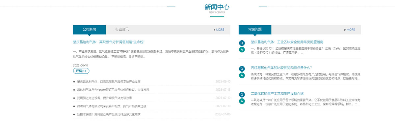Click the answer text starting 丙烷作为一种常见的工业气体
The image size is (395, 127).
(305, 76)
